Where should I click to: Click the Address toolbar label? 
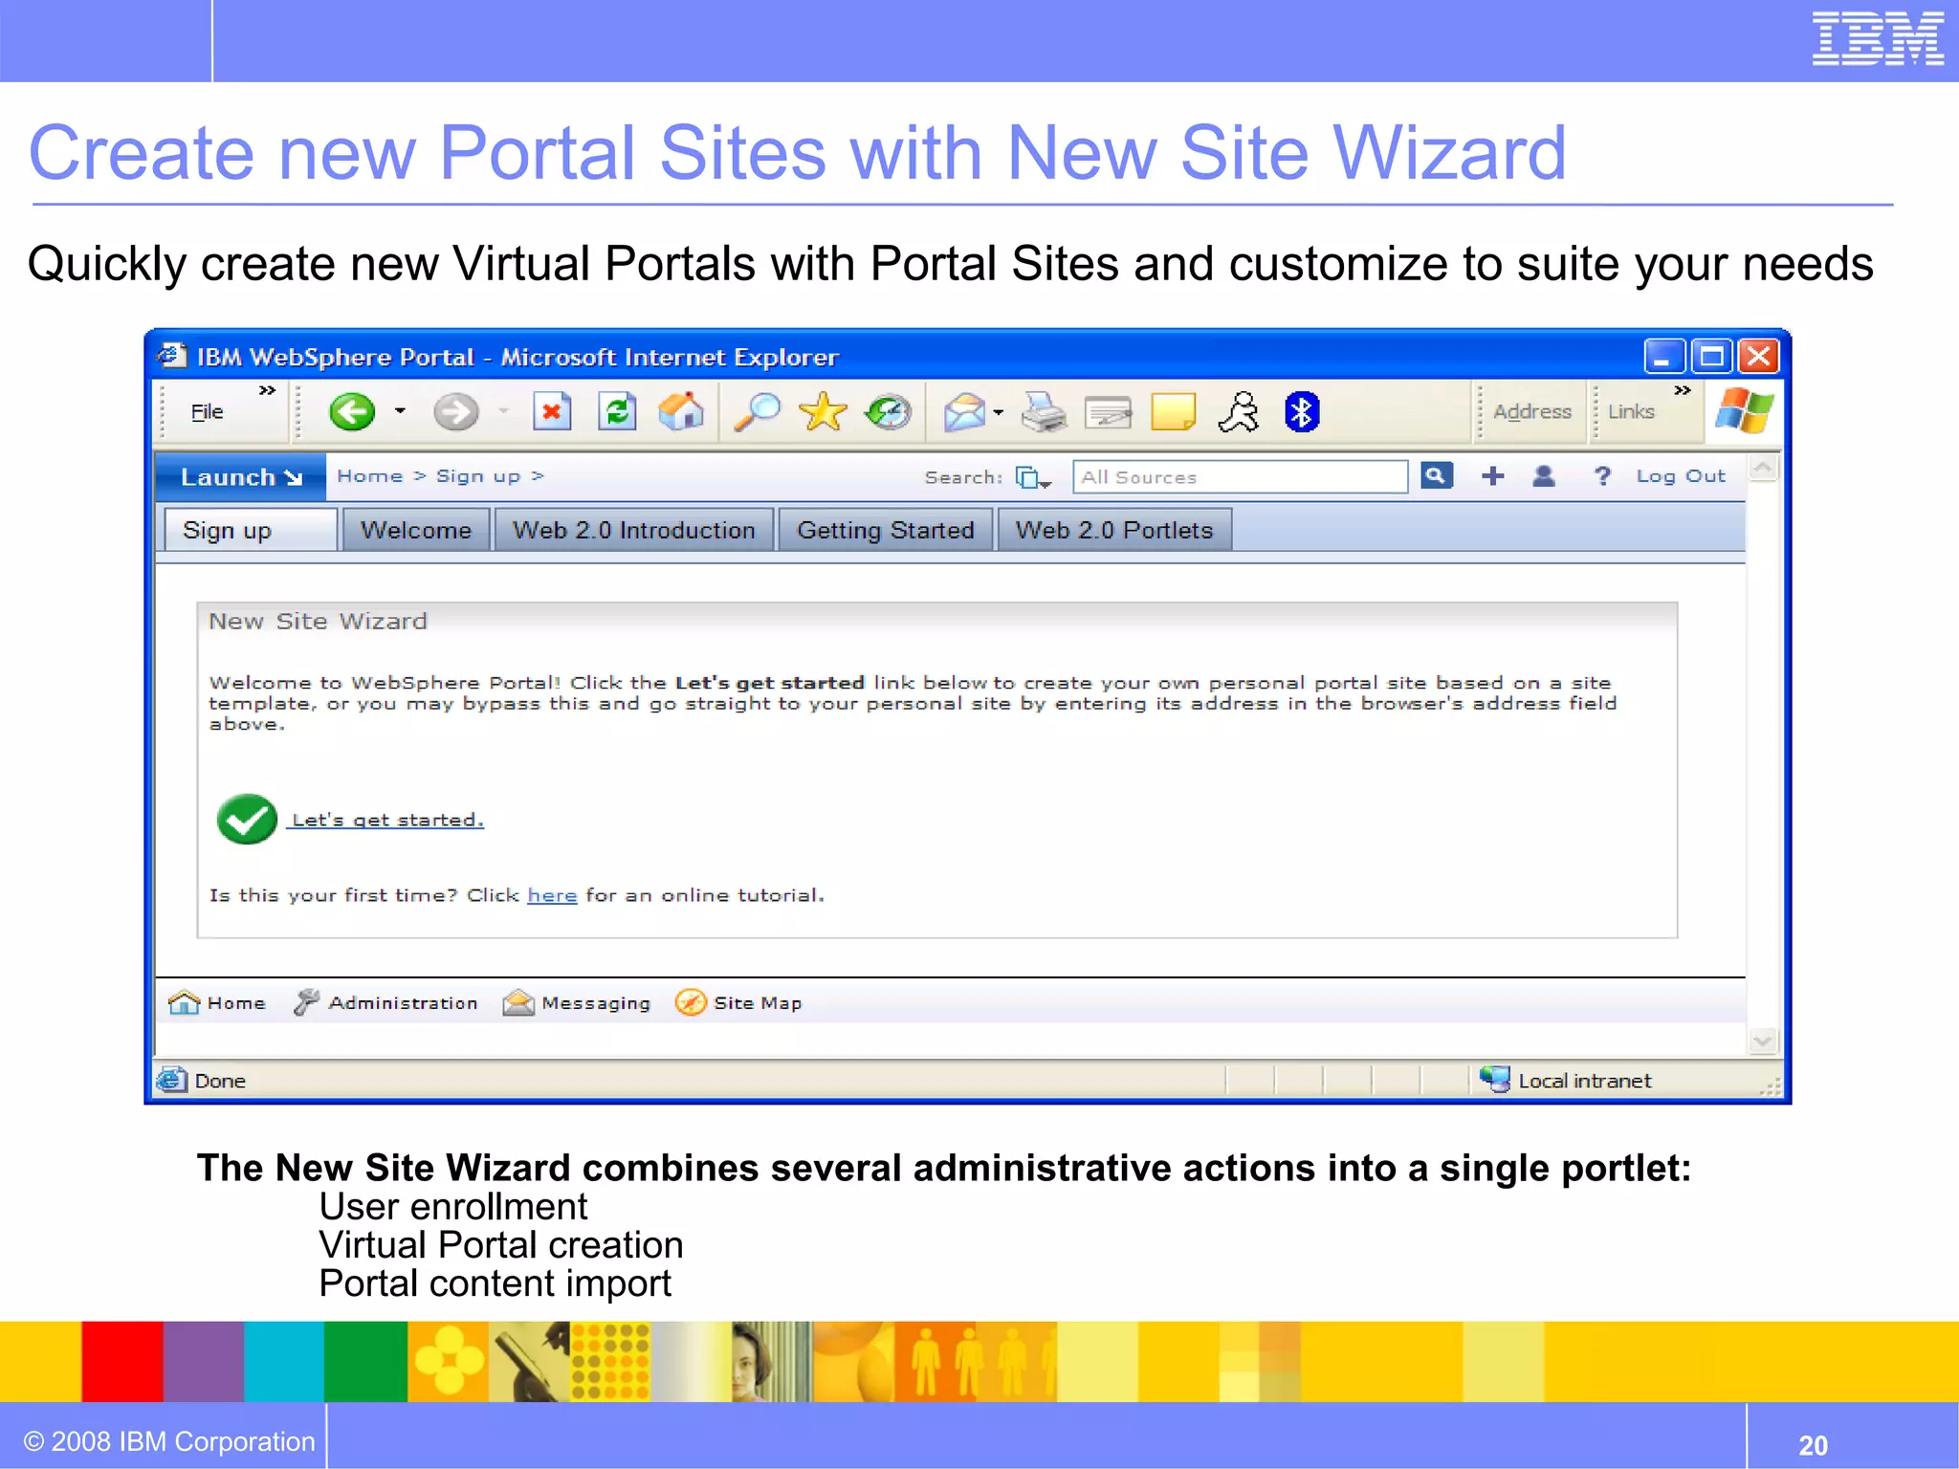click(1532, 411)
